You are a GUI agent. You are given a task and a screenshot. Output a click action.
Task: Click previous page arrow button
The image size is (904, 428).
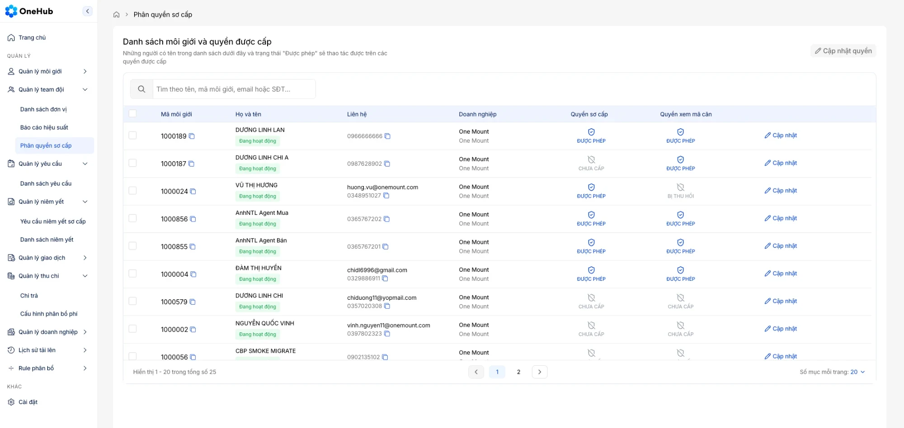click(476, 372)
